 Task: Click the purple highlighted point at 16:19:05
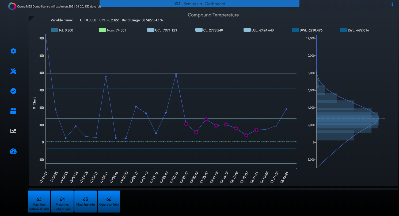pos(236,128)
